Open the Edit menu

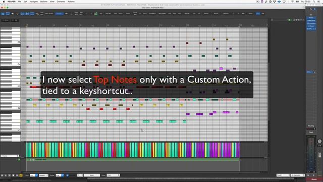25,2
